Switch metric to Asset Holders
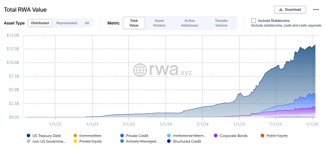This screenshot has width=325, height=150. 159,23
